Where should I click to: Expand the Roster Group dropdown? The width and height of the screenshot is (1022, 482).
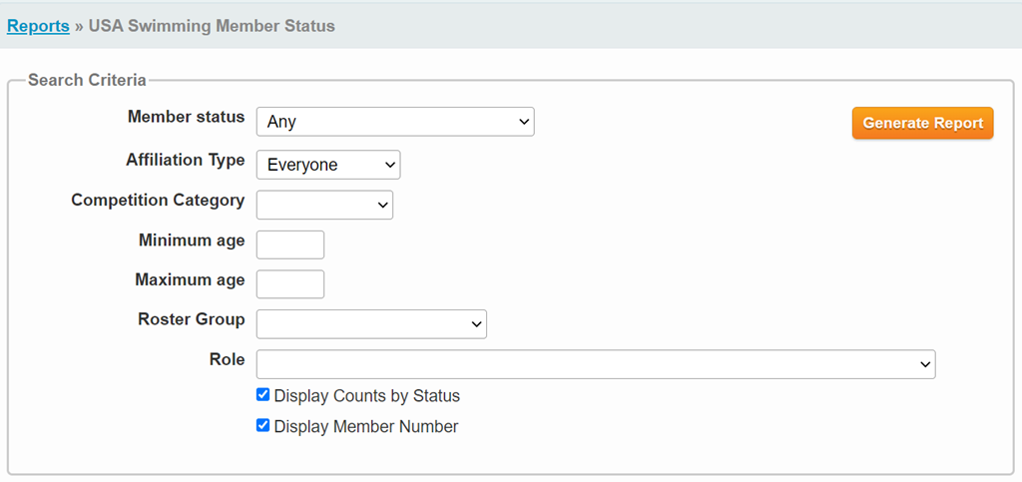pos(371,324)
